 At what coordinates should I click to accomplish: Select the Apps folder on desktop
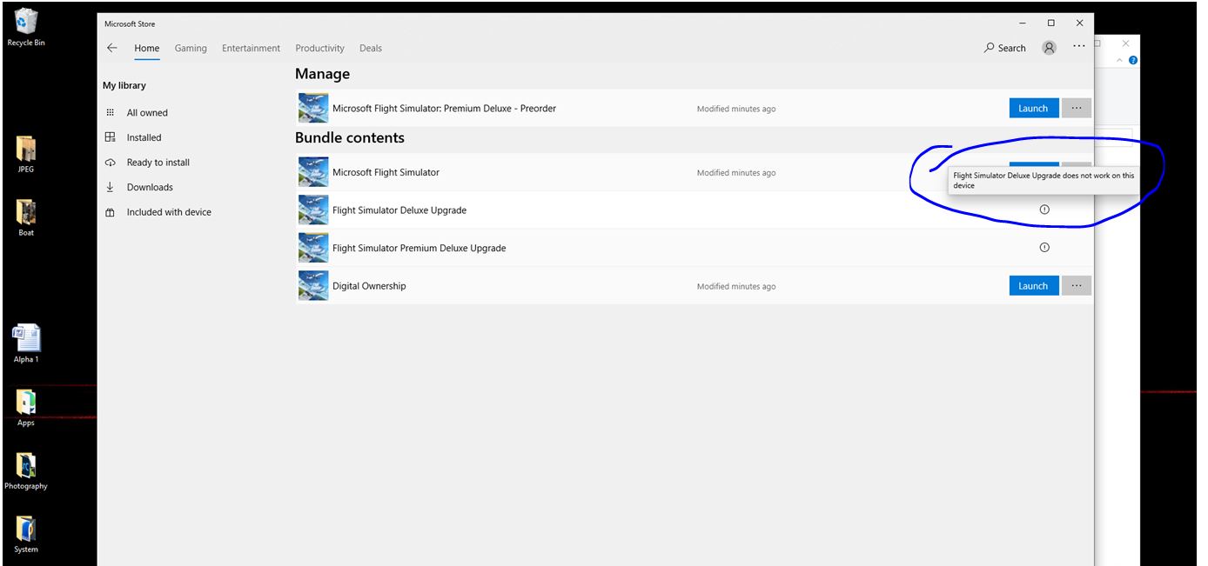point(26,408)
